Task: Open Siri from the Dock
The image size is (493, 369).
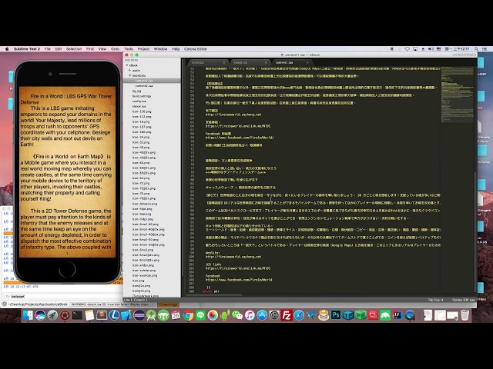Action: tap(40, 315)
